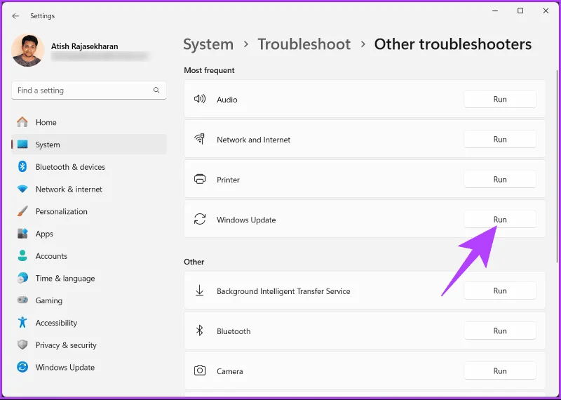Click 'Background Intelligent Transfer Service' label
The height and width of the screenshot is (400, 561).
click(283, 291)
